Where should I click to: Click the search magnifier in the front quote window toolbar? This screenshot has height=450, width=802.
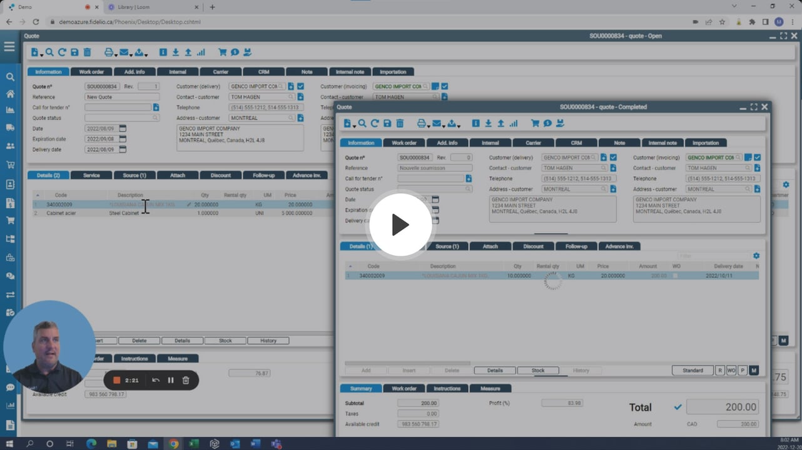(x=362, y=124)
